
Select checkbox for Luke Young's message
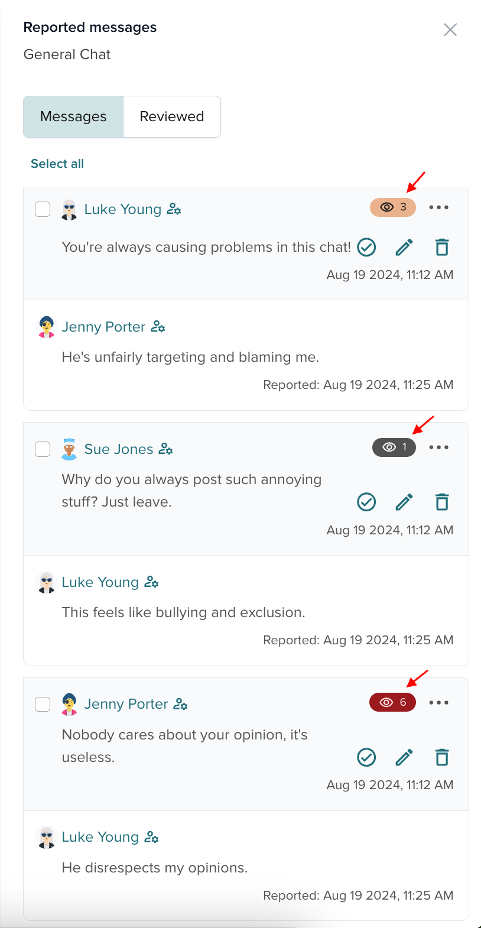(43, 209)
